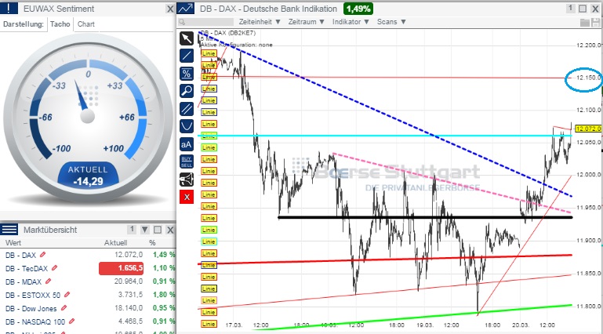Click the floppy disk save icon
This screenshot has width=603, height=334.
click(596, 22)
